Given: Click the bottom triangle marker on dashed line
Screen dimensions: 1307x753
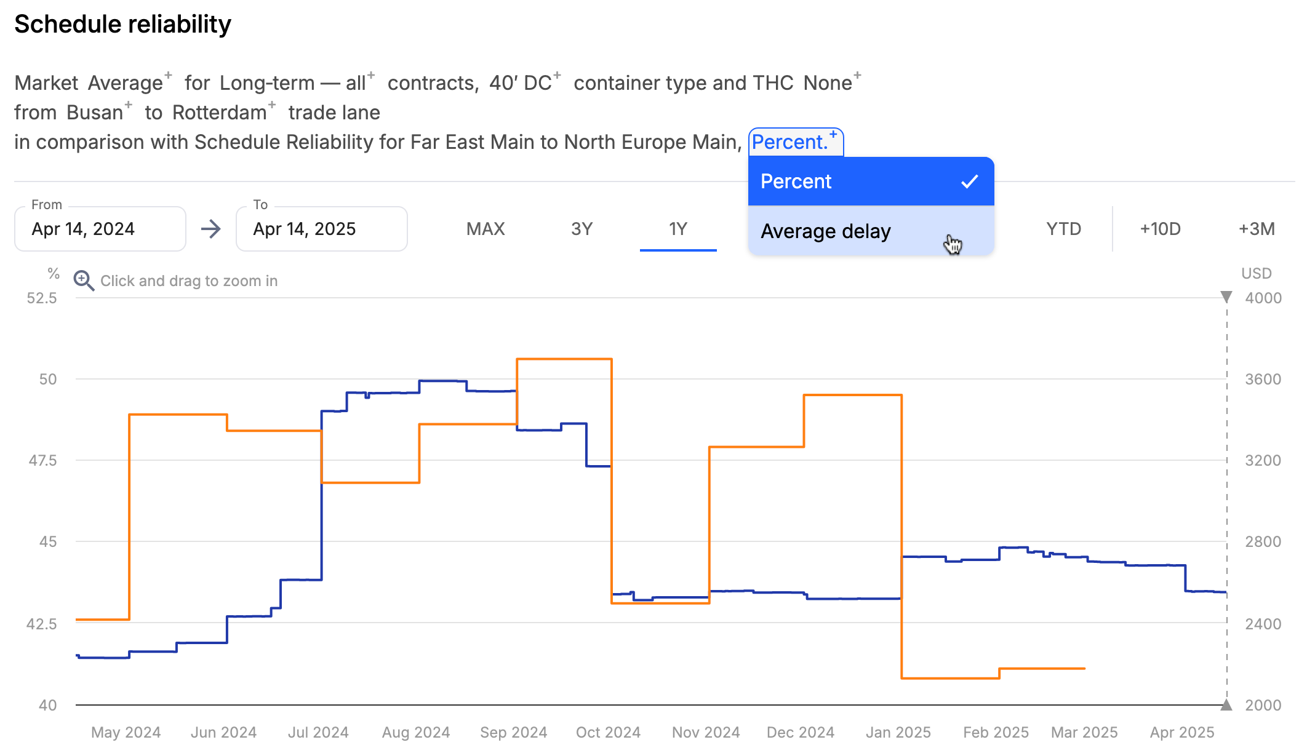Looking at the screenshot, I should [x=1226, y=705].
